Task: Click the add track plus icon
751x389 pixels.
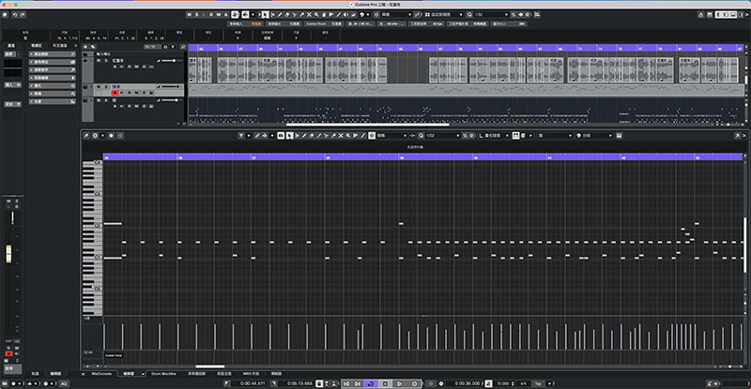Action: pyautogui.click(x=85, y=47)
